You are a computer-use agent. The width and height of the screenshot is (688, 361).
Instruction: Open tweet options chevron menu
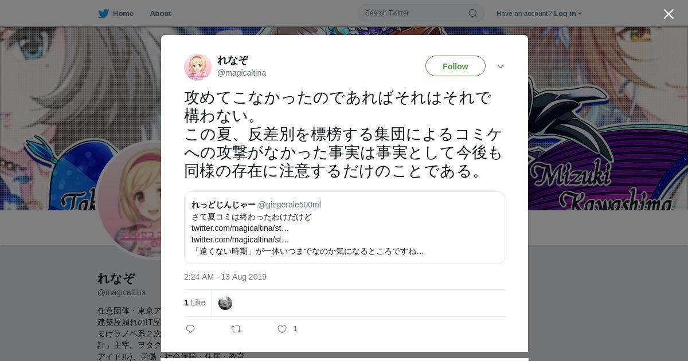[x=501, y=66]
